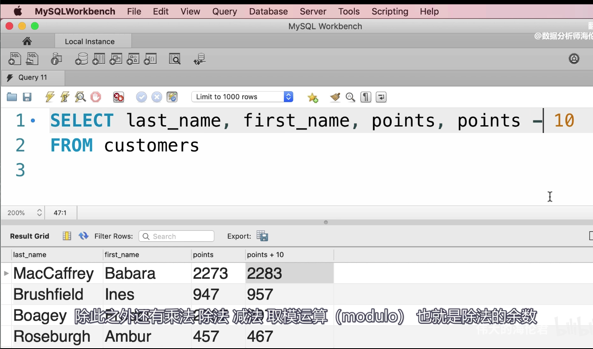The height and width of the screenshot is (349, 593).
Task: Sort by last_name column header
Action: tap(58, 255)
